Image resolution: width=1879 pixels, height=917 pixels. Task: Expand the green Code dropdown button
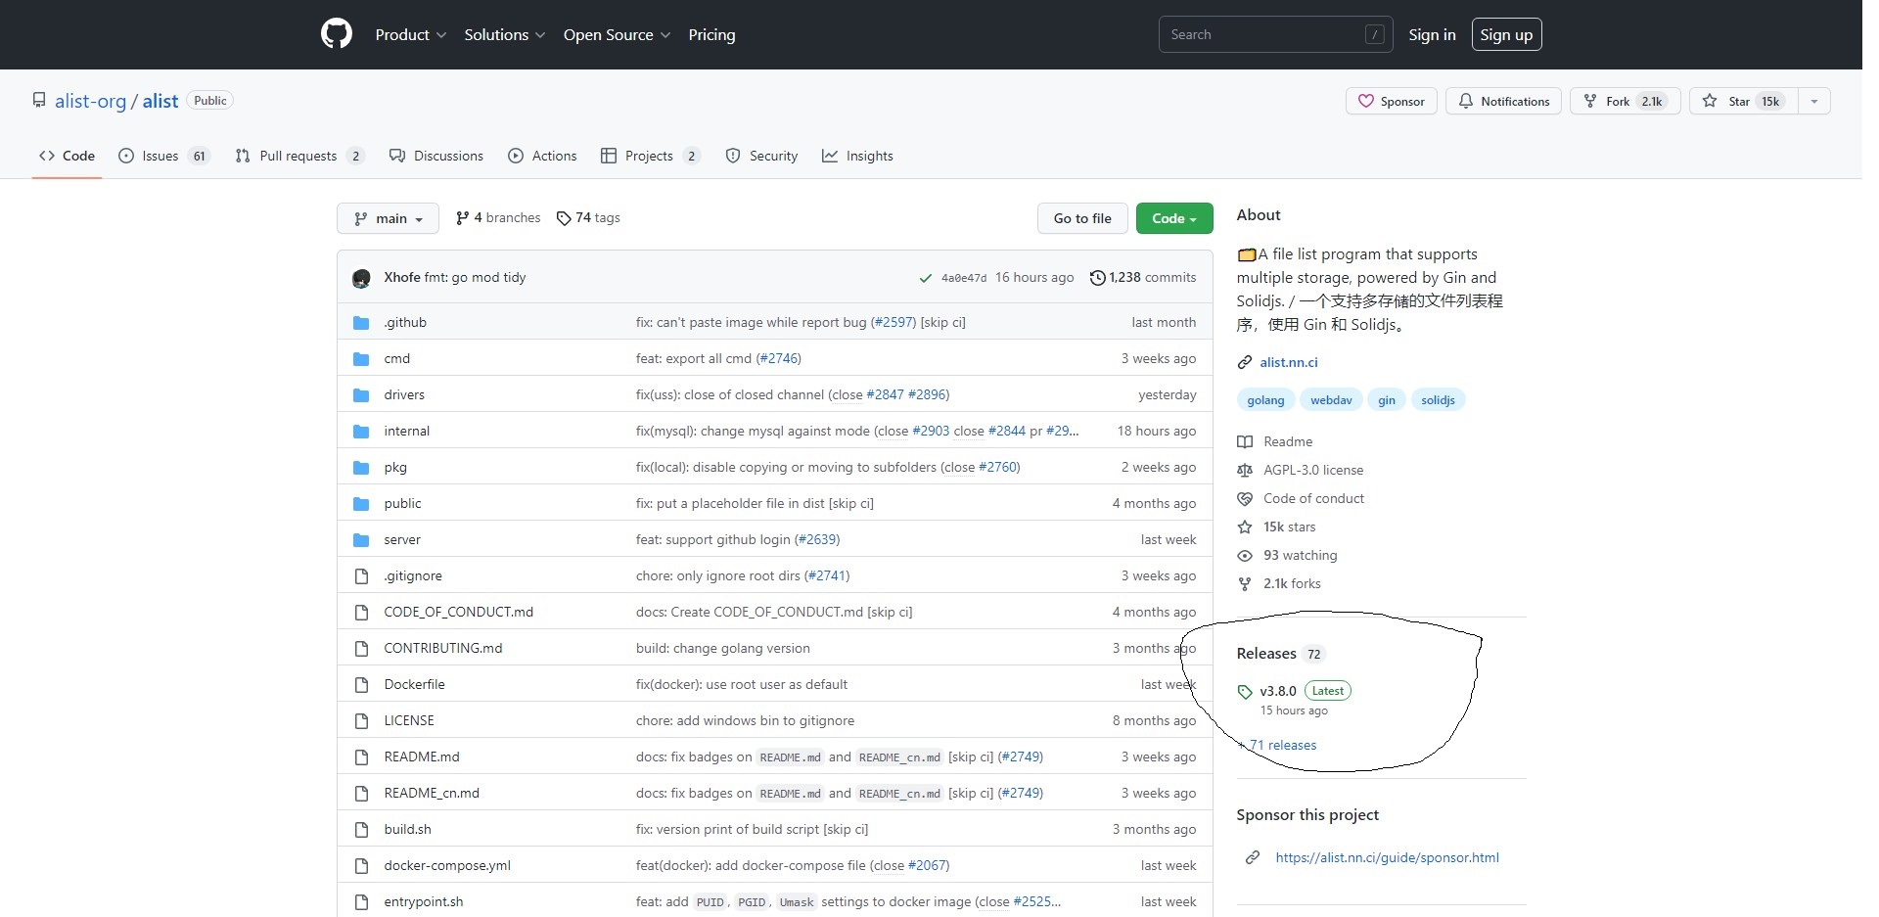pos(1174,218)
